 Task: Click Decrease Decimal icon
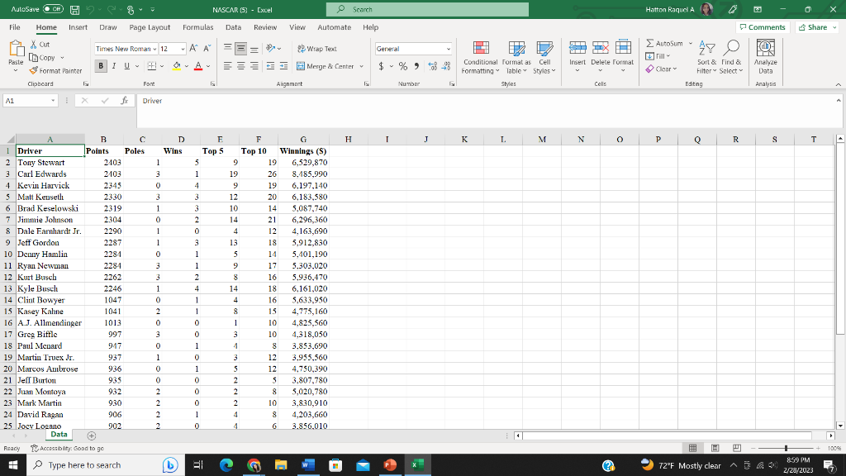click(x=445, y=66)
